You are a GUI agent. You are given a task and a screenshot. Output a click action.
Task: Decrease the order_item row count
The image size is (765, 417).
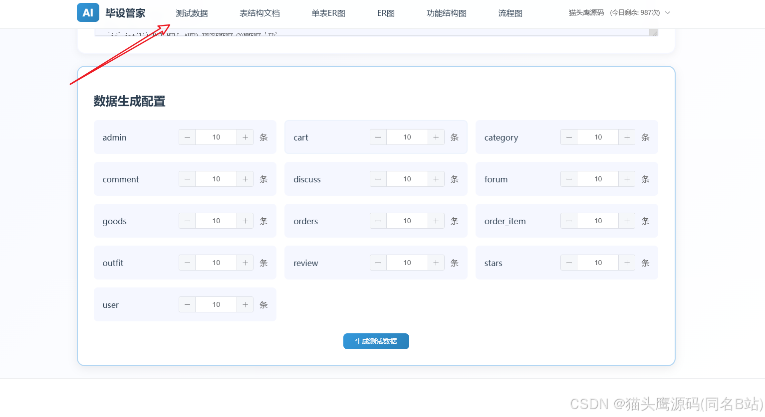(x=569, y=221)
